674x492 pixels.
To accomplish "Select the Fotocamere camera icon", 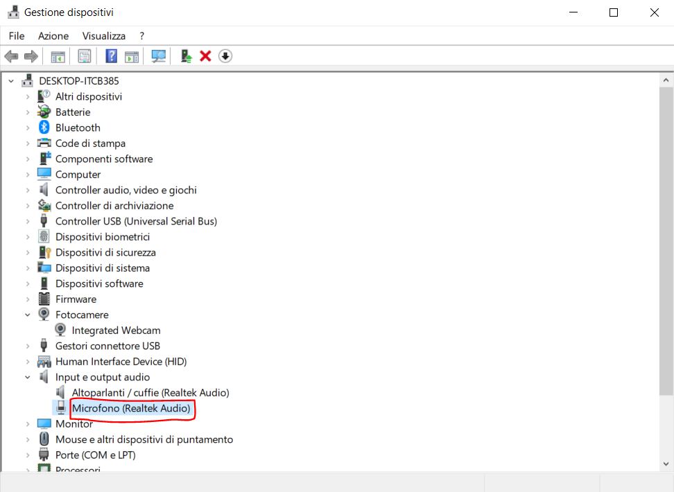I will (44, 314).
